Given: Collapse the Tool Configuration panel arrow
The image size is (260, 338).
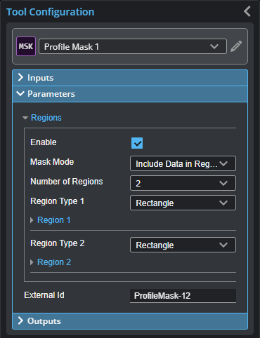Looking at the screenshot, I should click(x=247, y=11).
